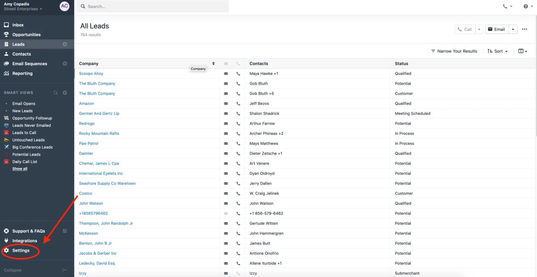
Task: Click the Show all link
Action: (x=20, y=169)
